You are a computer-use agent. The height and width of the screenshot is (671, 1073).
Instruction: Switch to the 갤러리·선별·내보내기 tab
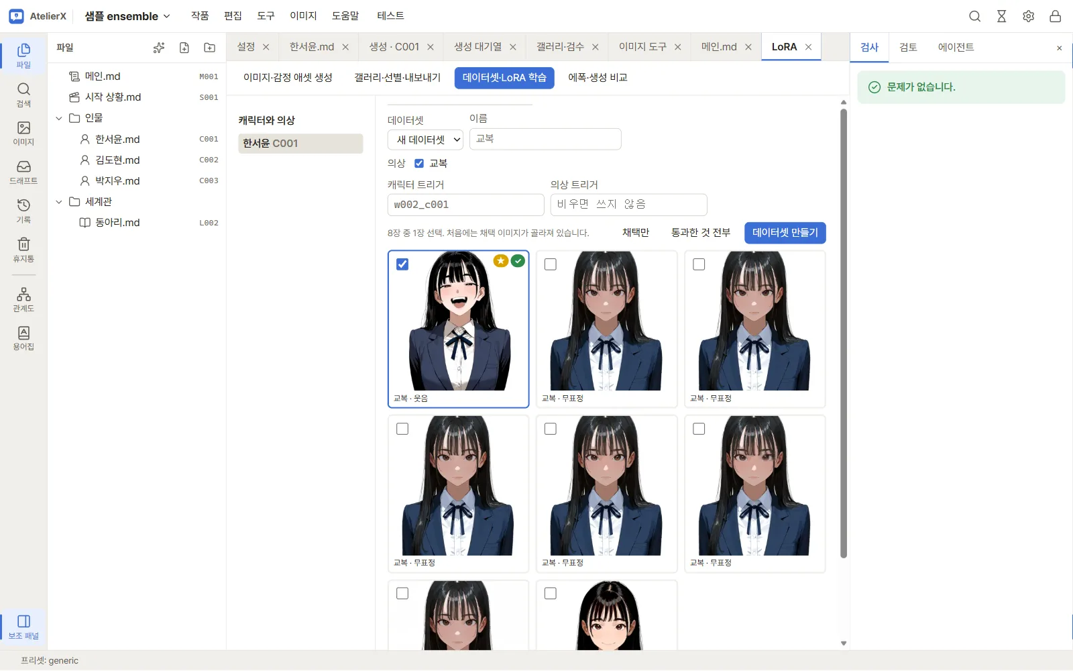(398, 78)
